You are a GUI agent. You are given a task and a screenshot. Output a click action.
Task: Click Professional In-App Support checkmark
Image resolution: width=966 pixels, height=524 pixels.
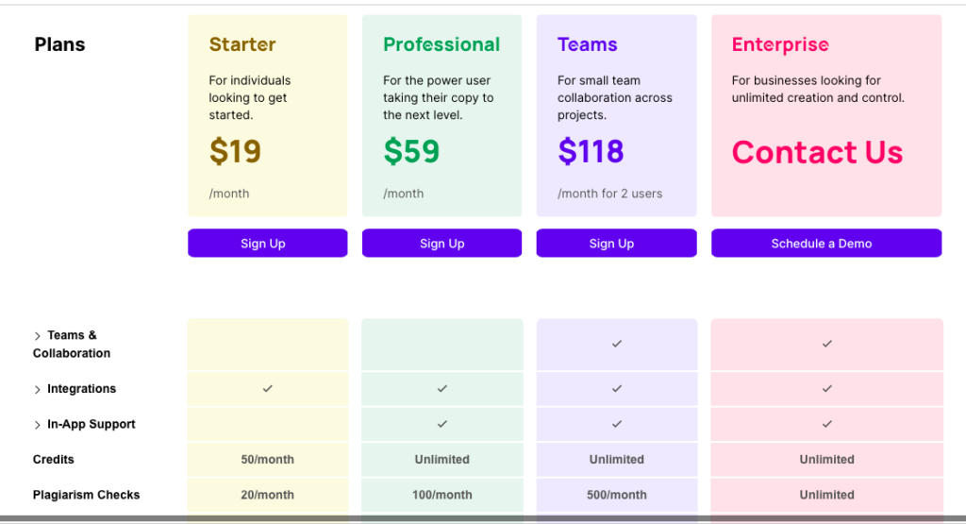tap(442, 424)
